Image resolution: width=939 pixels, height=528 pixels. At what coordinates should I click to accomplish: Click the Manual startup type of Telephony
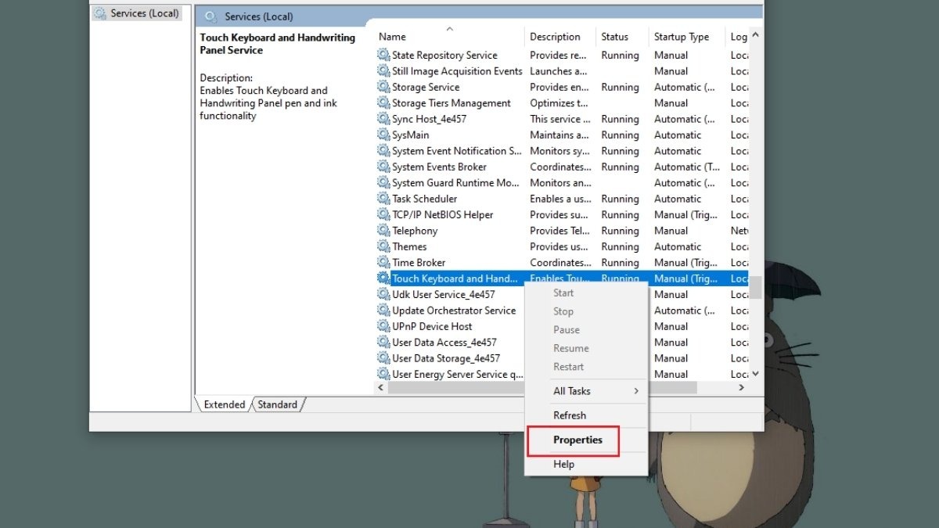click(671, 231)
